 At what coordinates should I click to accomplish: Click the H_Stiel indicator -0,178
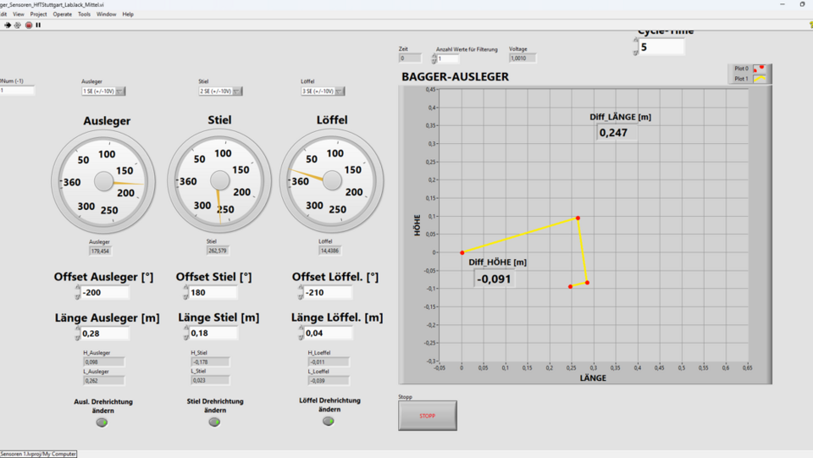click(x=210, y=361)
